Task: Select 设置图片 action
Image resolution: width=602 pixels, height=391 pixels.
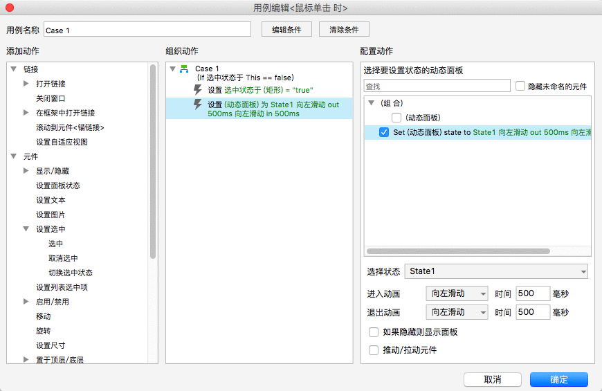Action: click(51, 215)
